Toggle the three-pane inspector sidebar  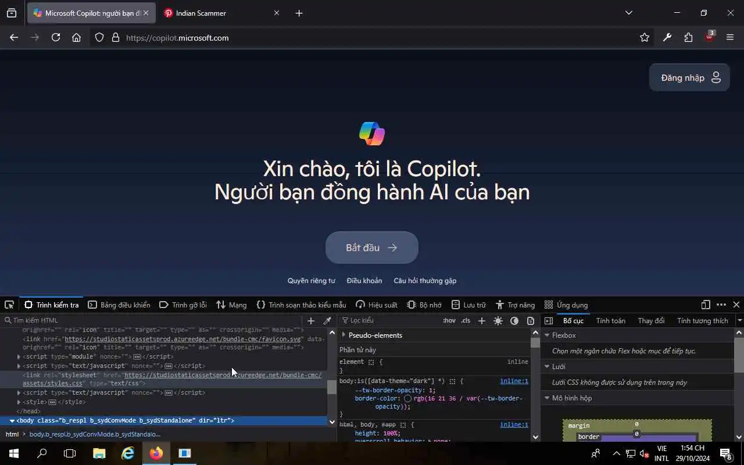[548, 320]
